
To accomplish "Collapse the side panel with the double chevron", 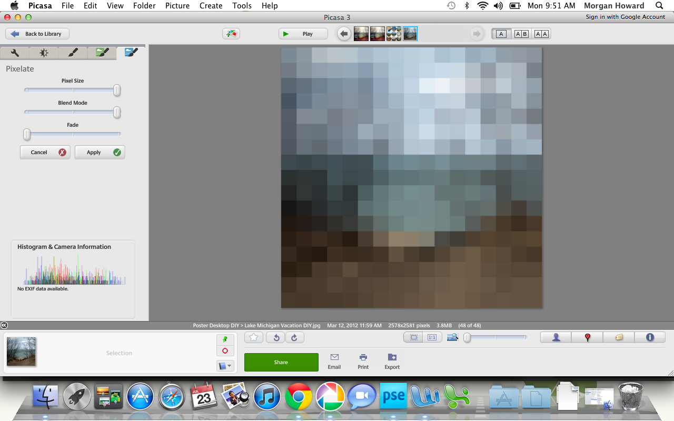I will coord(4,325).
